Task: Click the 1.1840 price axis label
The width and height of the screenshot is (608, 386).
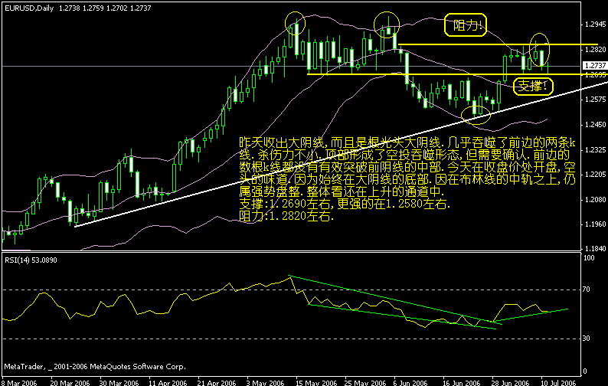Action: tap(595, 248)
